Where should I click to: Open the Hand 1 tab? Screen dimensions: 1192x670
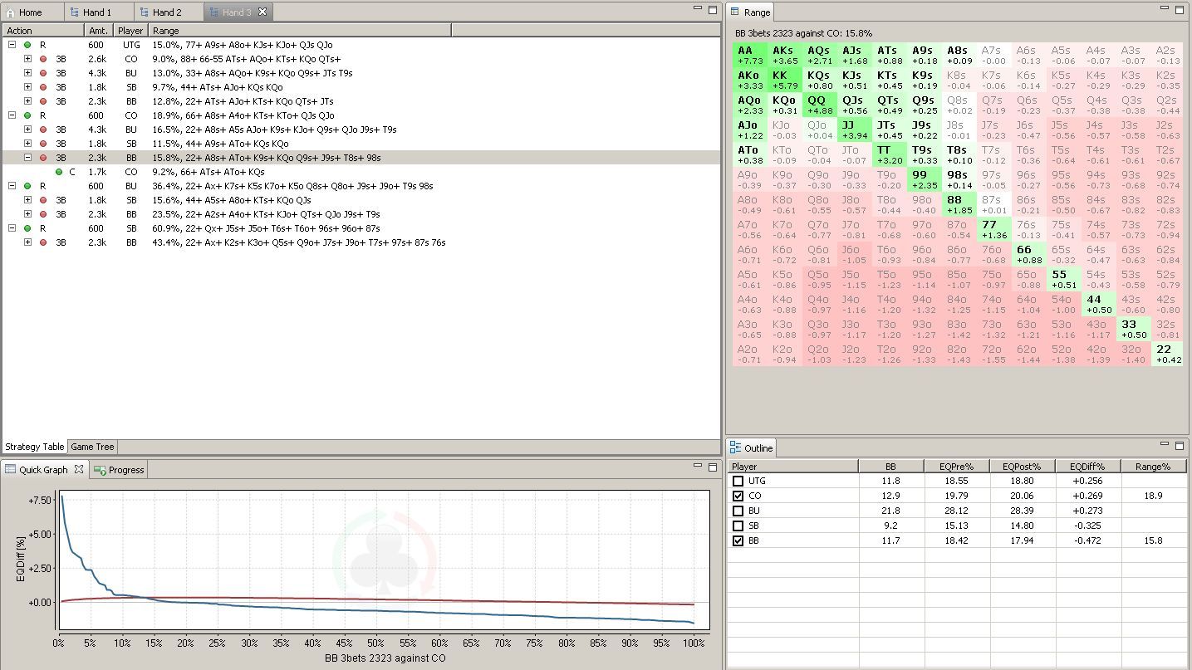coord(91,12)
